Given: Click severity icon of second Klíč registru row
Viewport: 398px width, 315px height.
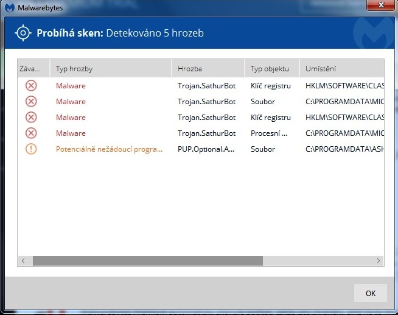Looking at the screenshot, I should click(31, 118).
